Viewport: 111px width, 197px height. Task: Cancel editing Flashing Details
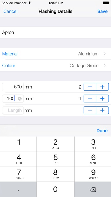[x=11, y=12]
